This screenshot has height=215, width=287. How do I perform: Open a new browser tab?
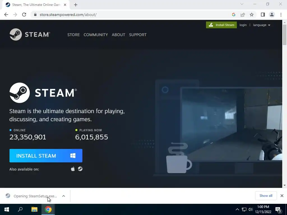click(76, 5)
